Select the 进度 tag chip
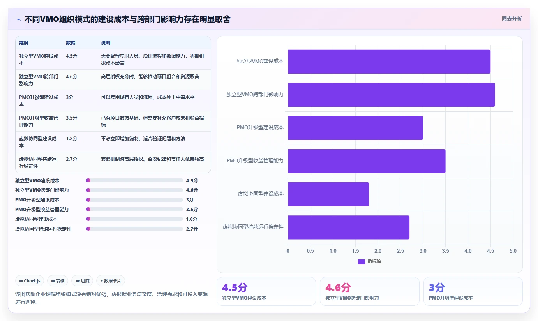This screenshot has width=538, height=321. click(x=82, y=281)
